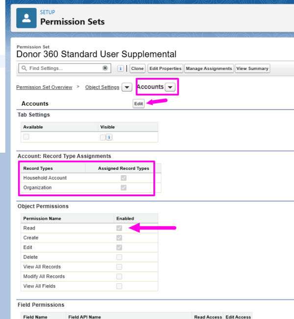The width and height of the screenshot is (294, 319).
Task: Focus the Find Settings input field
Action: pyautogui.click(x=65, y=68)
